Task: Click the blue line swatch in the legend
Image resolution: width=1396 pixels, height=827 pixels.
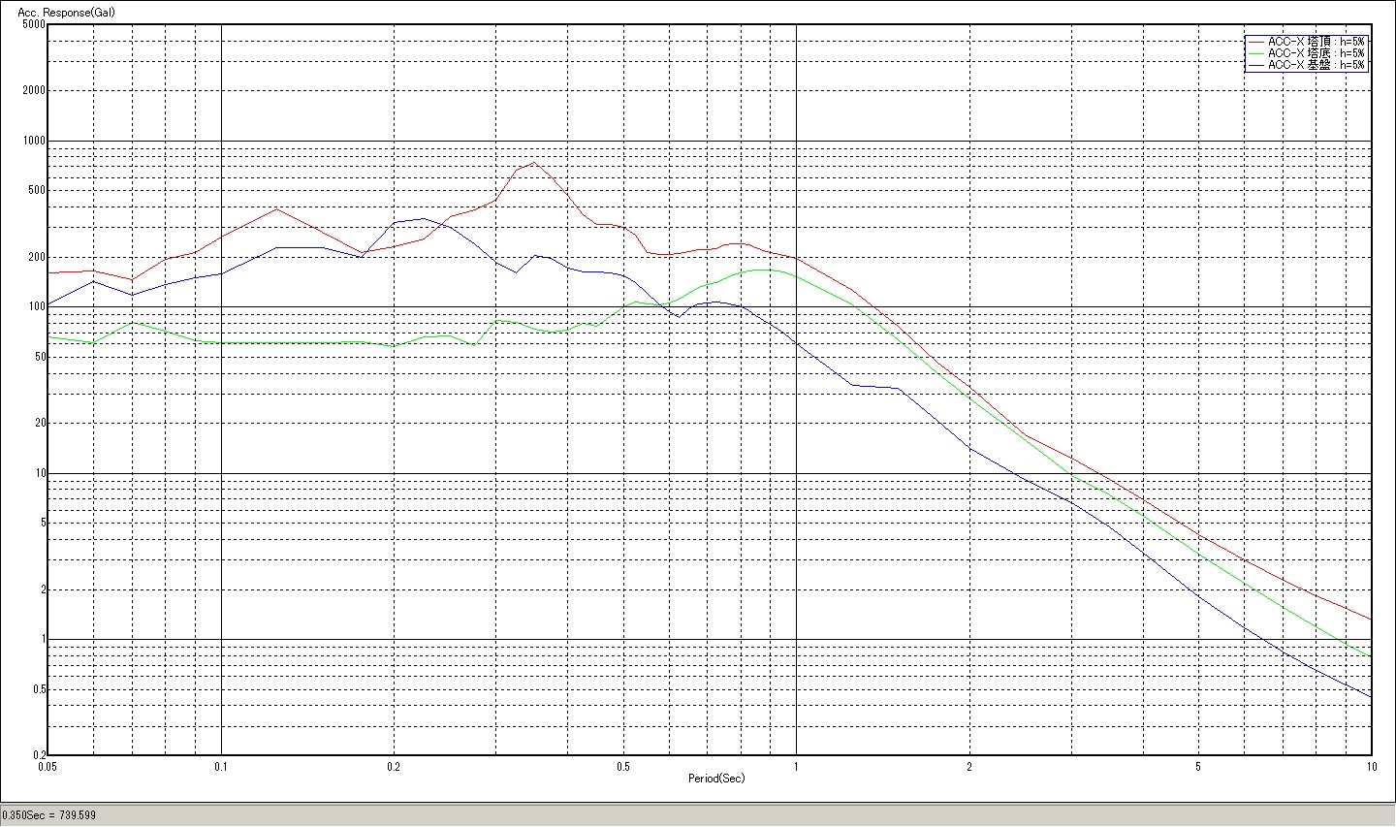Action: pos(1256,65)
